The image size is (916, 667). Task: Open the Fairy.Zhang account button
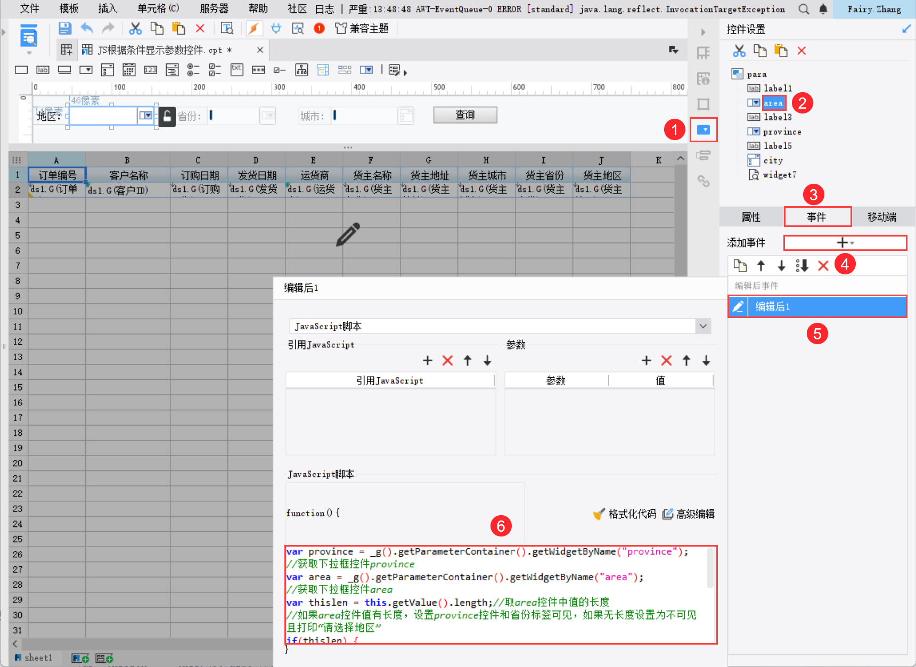(x=874, y=9)
